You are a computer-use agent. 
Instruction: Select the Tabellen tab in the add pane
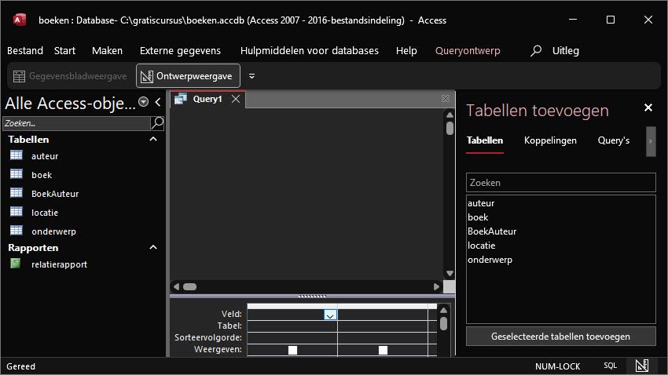point(485,140)
